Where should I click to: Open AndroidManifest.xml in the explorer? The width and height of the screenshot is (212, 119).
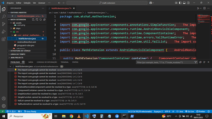coord(26,42)
